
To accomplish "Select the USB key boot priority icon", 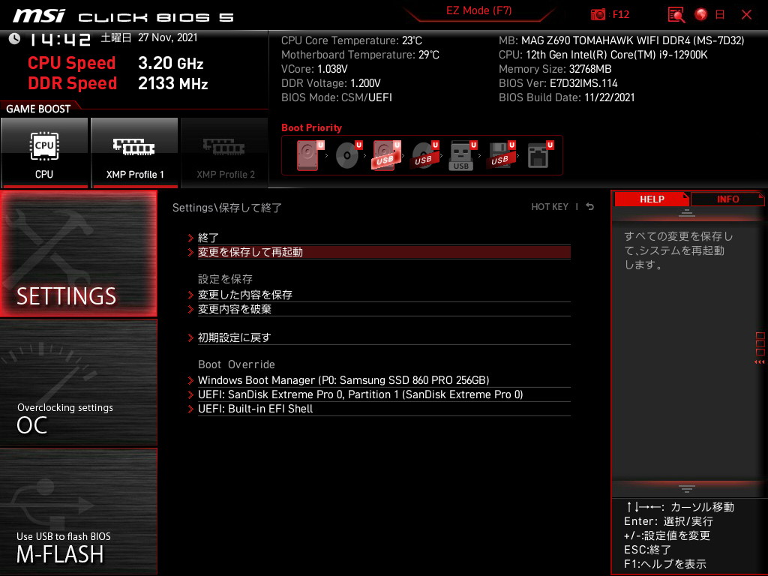I will pyautogui.click(x=462, y=155).
